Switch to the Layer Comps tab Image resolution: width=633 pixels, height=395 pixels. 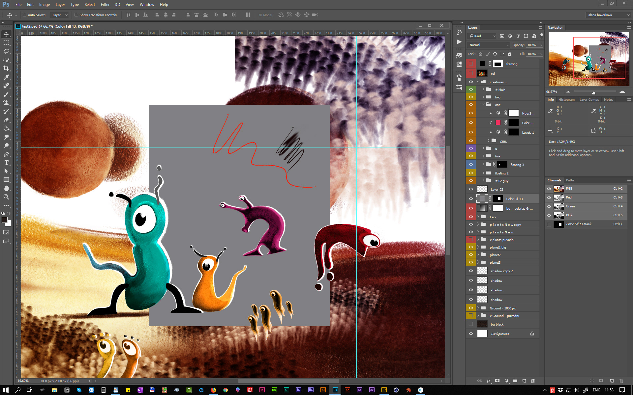tap(589, 99)
